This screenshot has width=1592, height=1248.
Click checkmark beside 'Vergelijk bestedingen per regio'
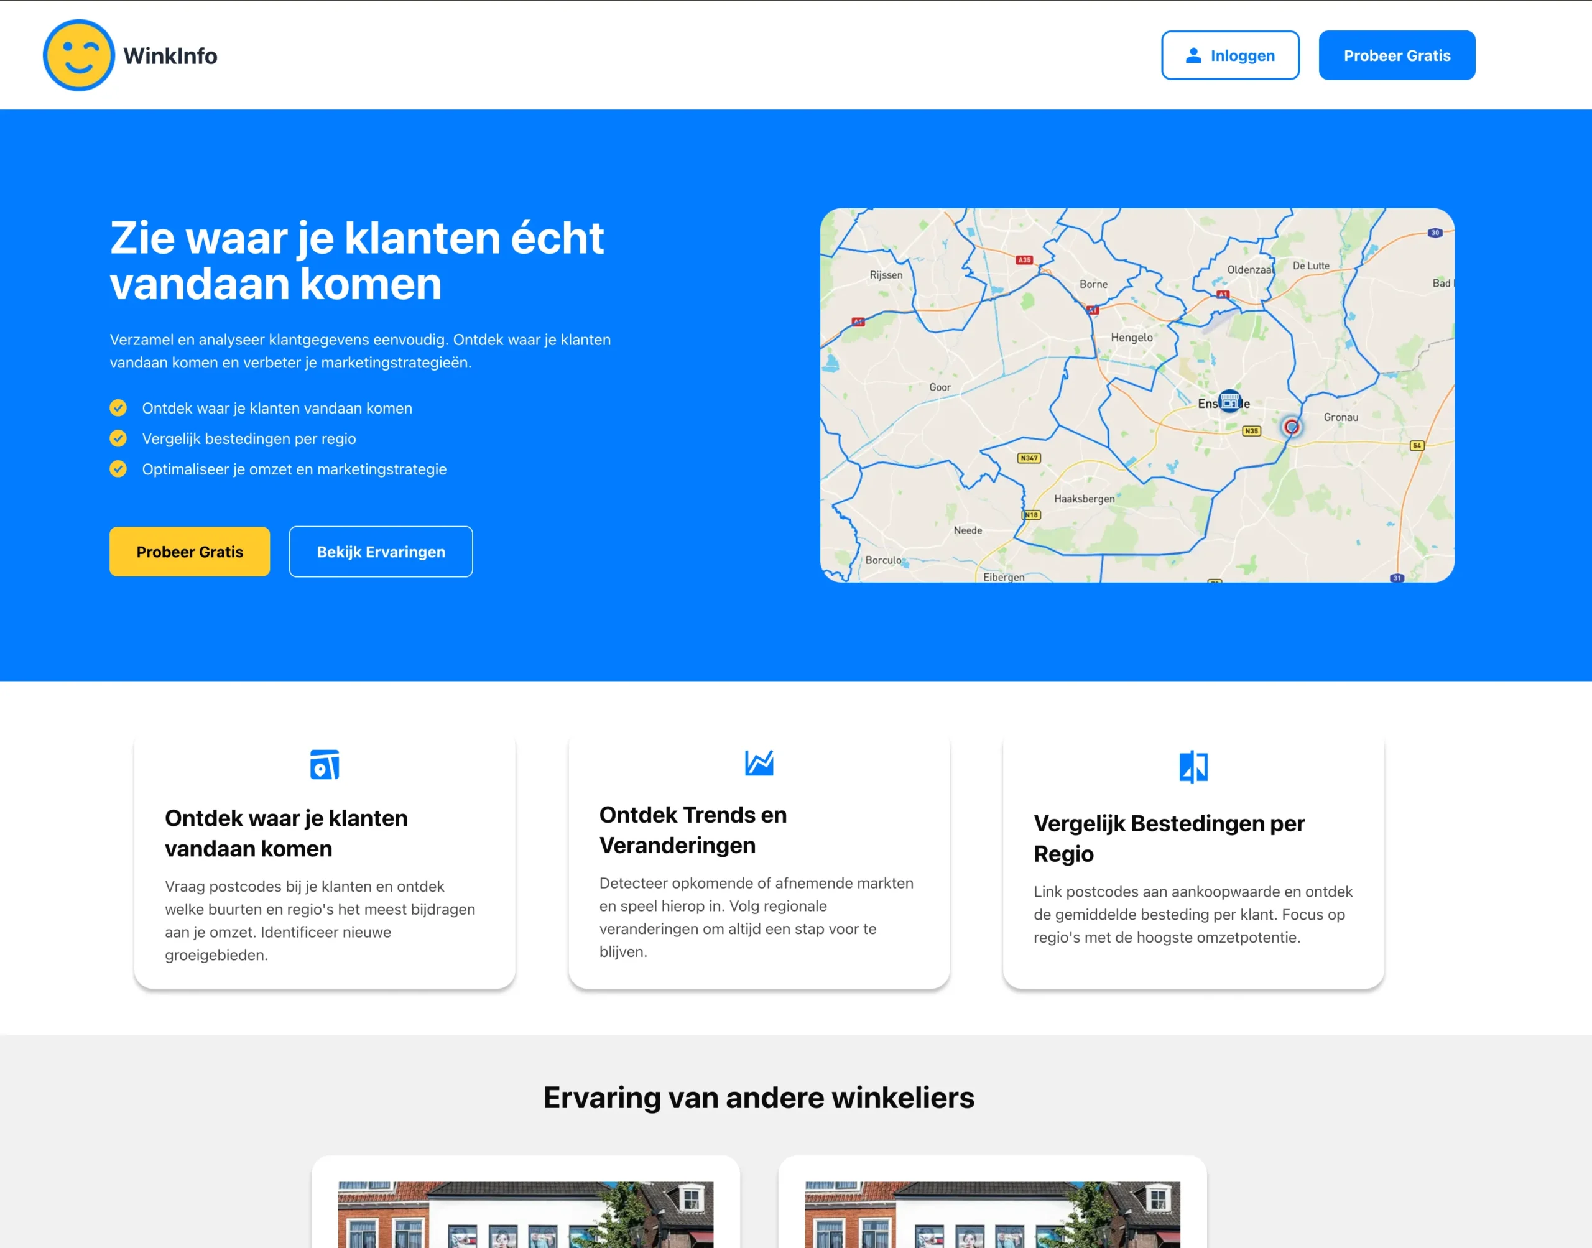[x=118, y=438]
